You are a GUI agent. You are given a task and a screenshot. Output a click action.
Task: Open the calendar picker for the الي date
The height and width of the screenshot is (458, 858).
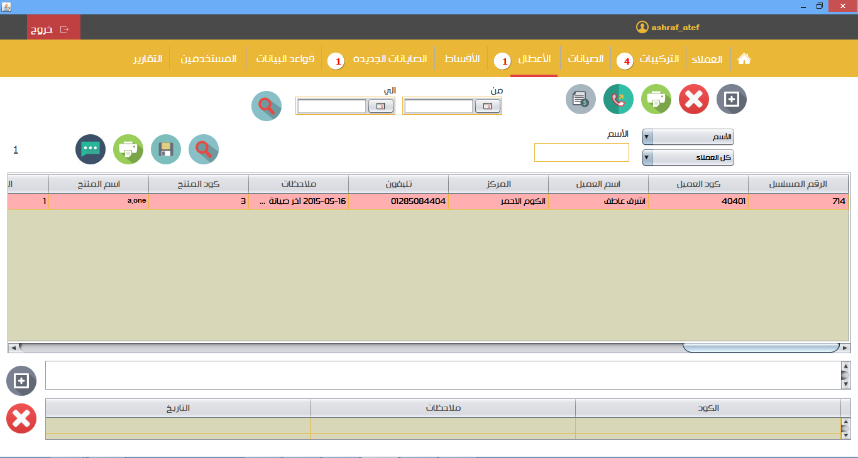(380, 107)
